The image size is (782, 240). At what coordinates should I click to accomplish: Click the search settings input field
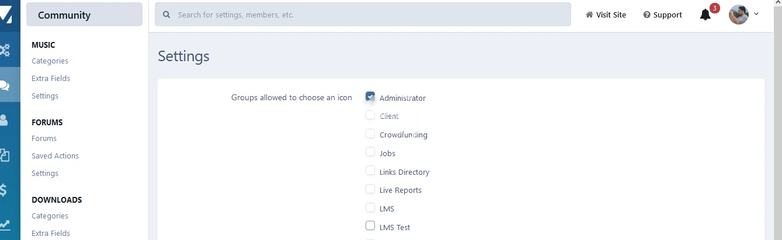[363, 15]
